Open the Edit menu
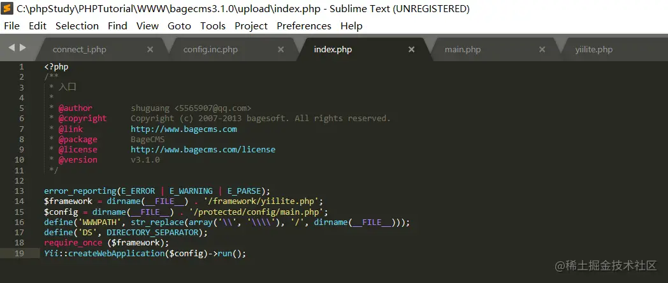 click(x=38, y=26)
